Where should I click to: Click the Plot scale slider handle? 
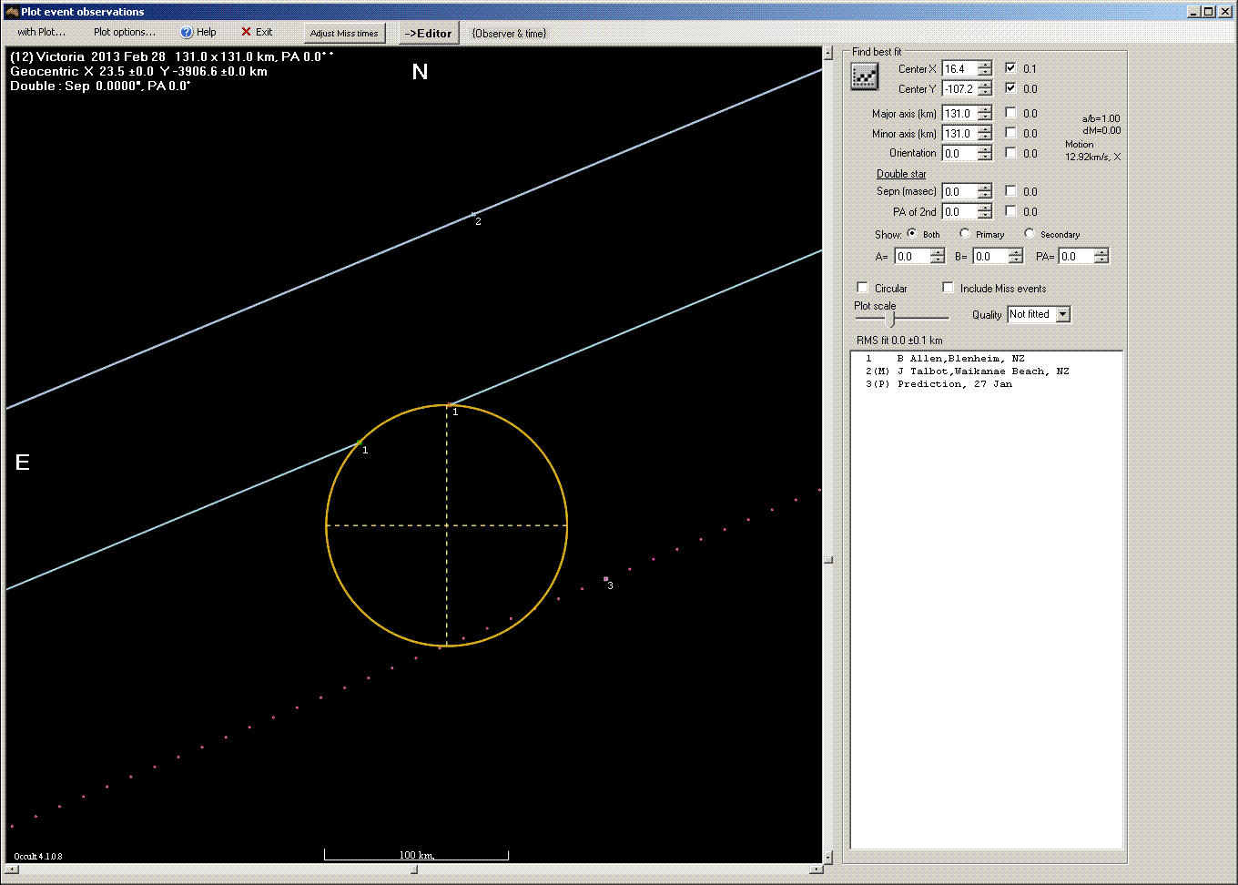[x=891, y=319]
